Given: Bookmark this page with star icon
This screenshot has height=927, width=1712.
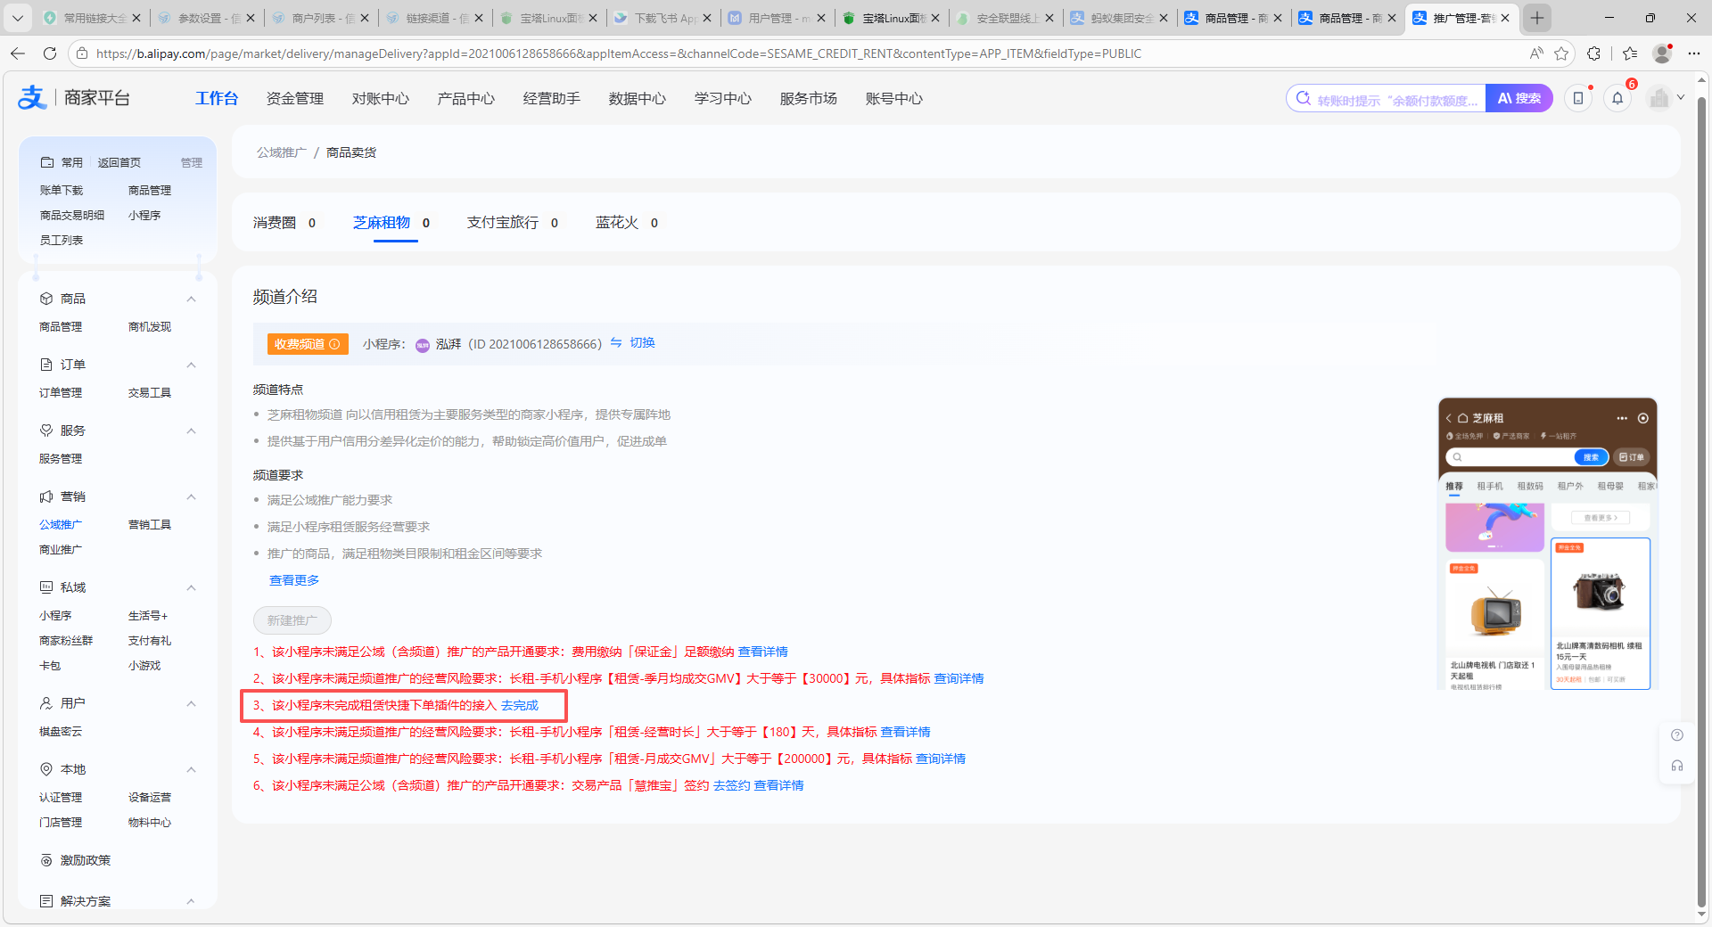Looking at the screenshot, I should pyautogui.click(x=1561, y=53).
